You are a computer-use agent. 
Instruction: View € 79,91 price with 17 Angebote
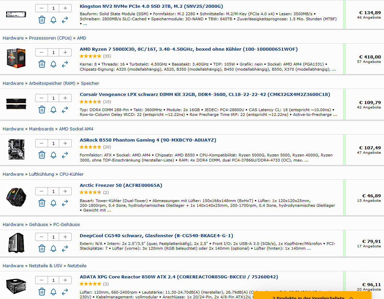(x=369, y=244)
